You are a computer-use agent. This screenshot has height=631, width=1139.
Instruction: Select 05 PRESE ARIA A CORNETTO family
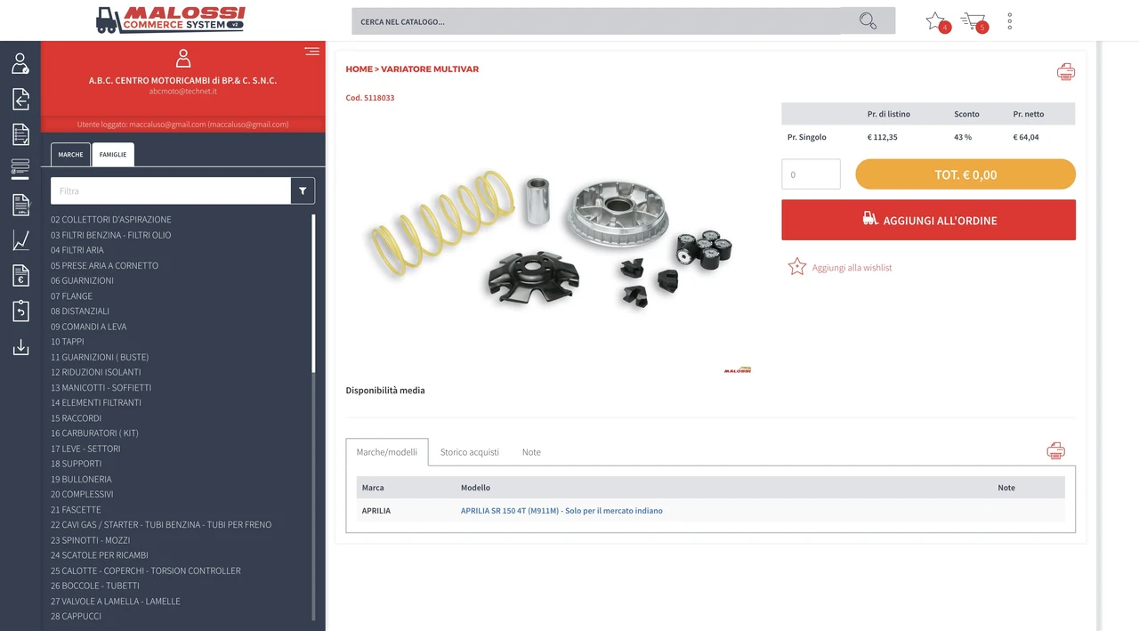pos(105,265)
